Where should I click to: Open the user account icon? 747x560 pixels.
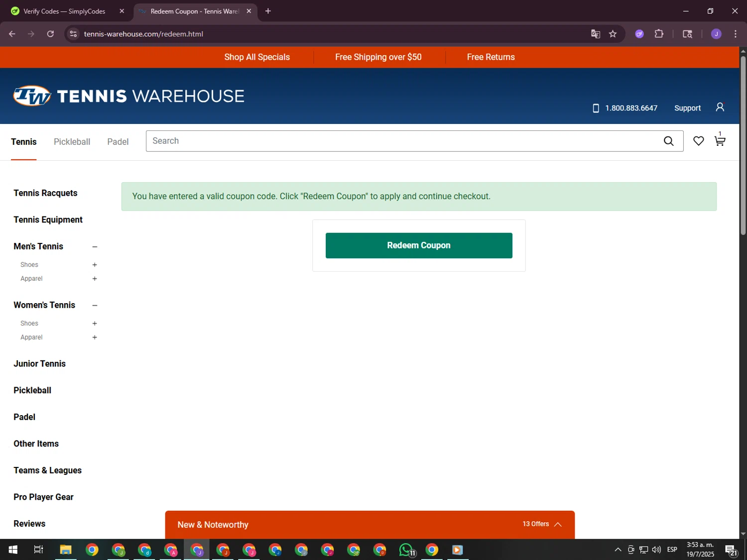coord(720,107)
